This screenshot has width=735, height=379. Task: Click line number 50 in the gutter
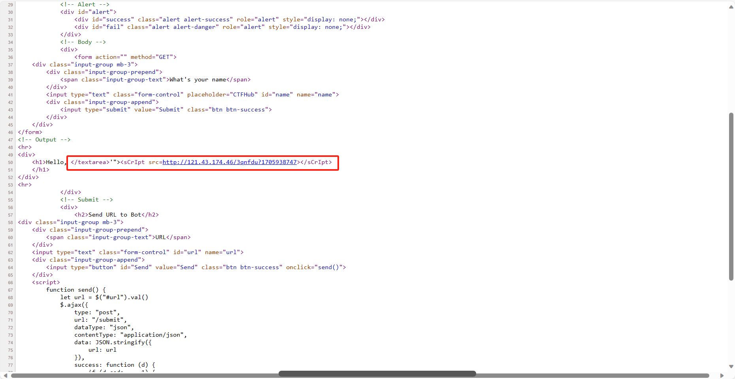(x=10, y=162)
